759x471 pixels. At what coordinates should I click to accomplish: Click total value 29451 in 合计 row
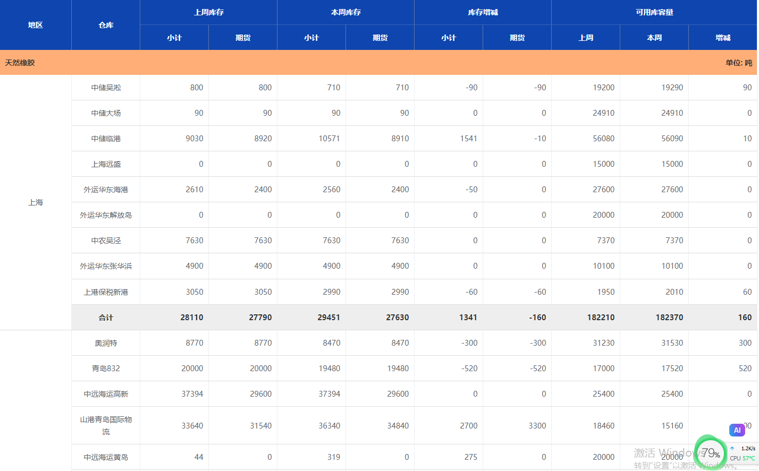pos(328,318)
